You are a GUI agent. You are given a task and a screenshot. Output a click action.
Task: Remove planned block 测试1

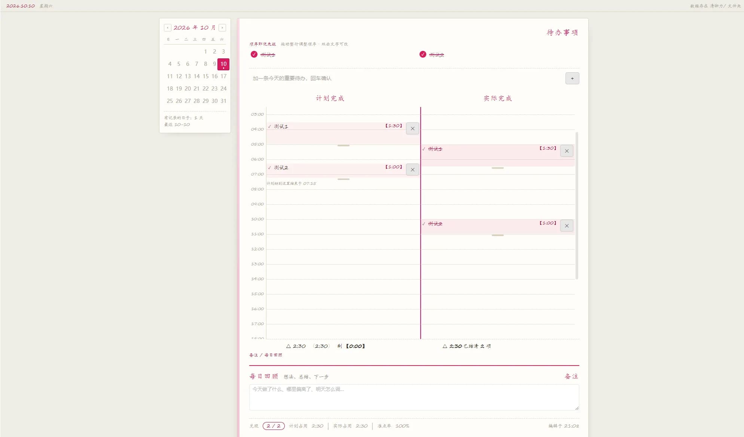(x=412, y=129)
